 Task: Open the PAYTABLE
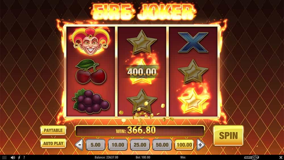[53, 130]
